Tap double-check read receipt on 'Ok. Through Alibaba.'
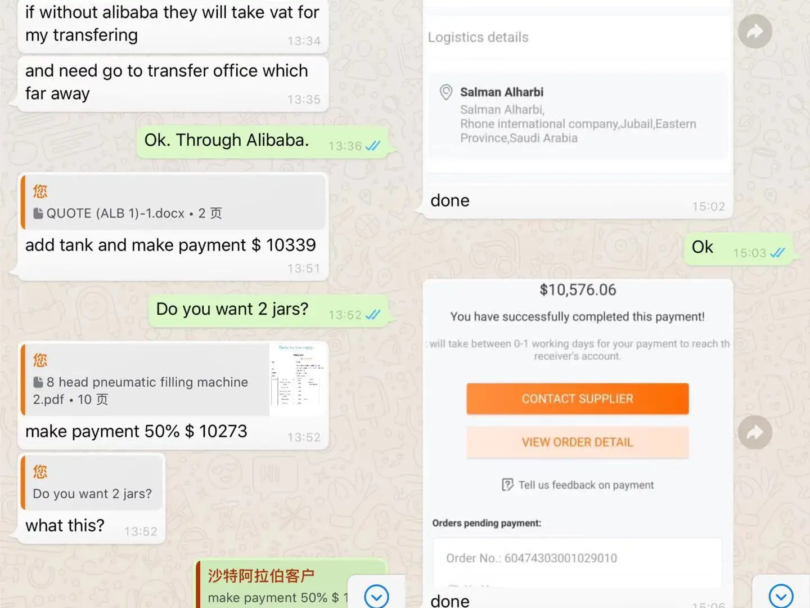 [x=373, y=146]
